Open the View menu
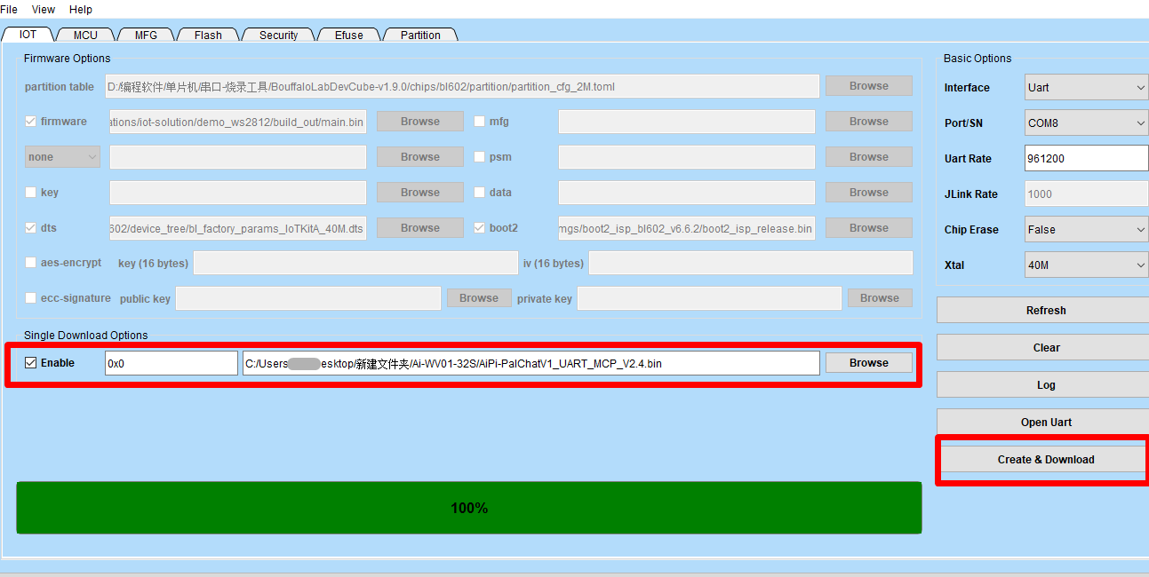The width and height of the screenshot is (1149, 577). [43, 10]
